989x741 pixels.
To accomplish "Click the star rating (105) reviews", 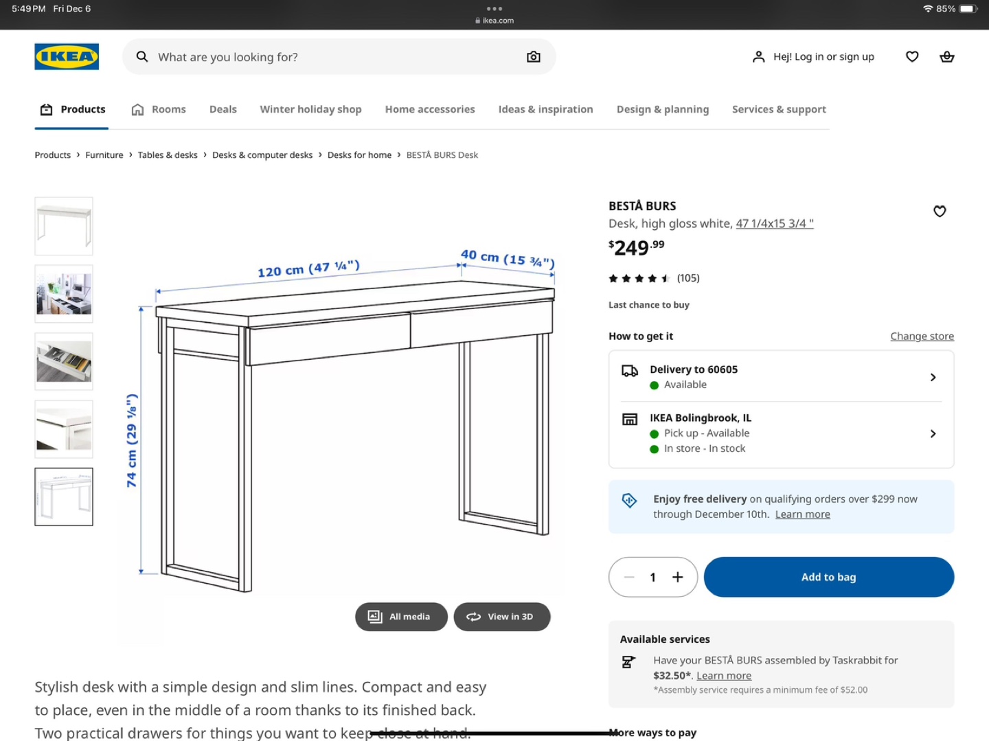I will click(x=654, y=278).
